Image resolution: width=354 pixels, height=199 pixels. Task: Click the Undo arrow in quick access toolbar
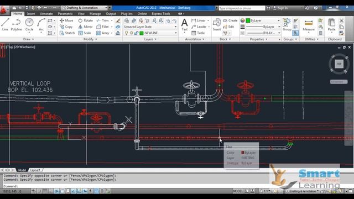[x=45, y=8]
